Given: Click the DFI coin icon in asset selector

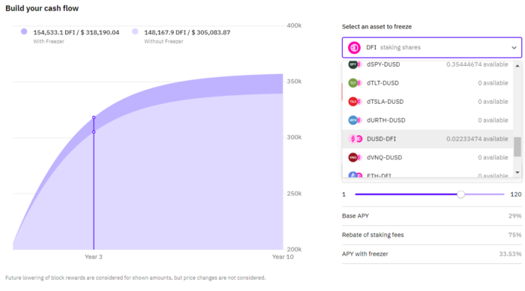Looking at the screenshot, I should [354, 47].
